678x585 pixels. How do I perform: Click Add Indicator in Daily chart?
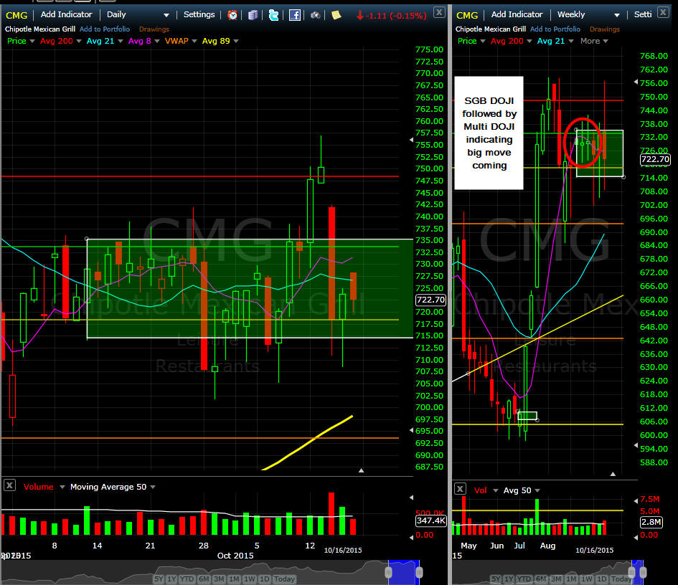(x=67, y=14)
